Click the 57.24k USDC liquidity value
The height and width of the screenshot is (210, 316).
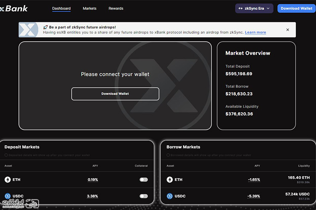pyautogui.click(x=297, y=194)
